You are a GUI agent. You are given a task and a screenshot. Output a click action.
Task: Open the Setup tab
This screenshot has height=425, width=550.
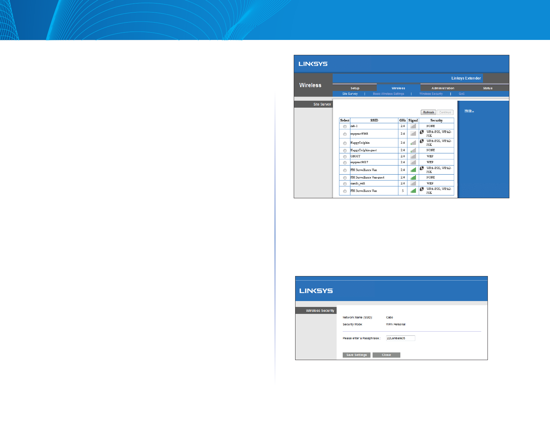[355, 88]
